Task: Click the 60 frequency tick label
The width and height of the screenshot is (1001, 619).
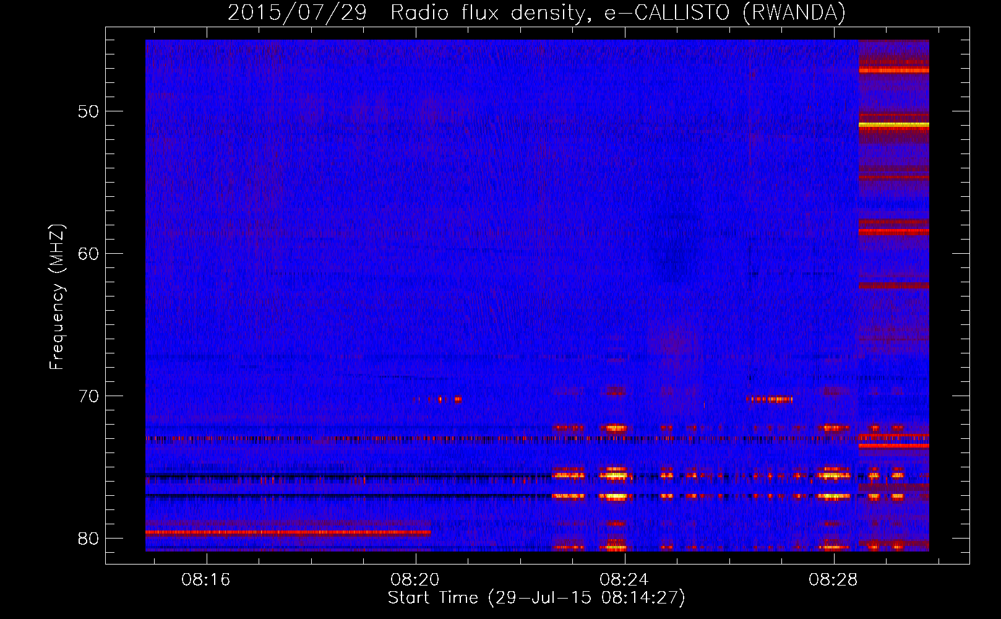Action: 89,253
